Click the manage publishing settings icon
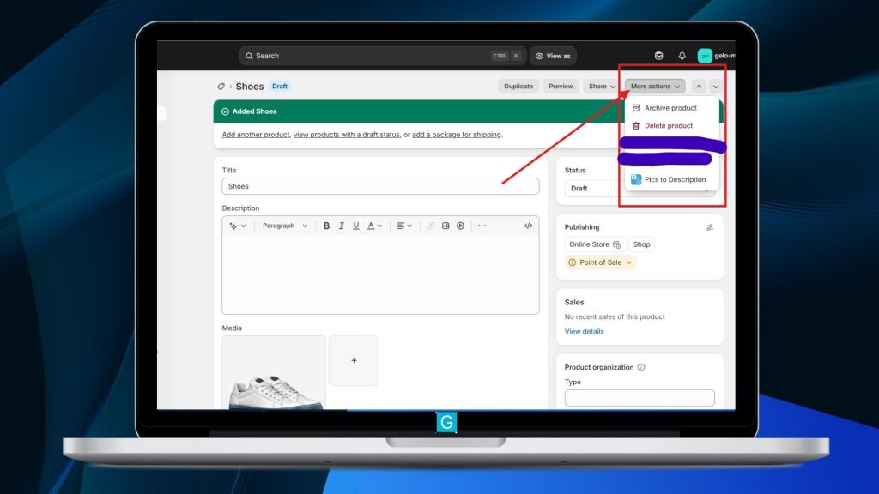879x494 pixels. (x=709, y=227)
